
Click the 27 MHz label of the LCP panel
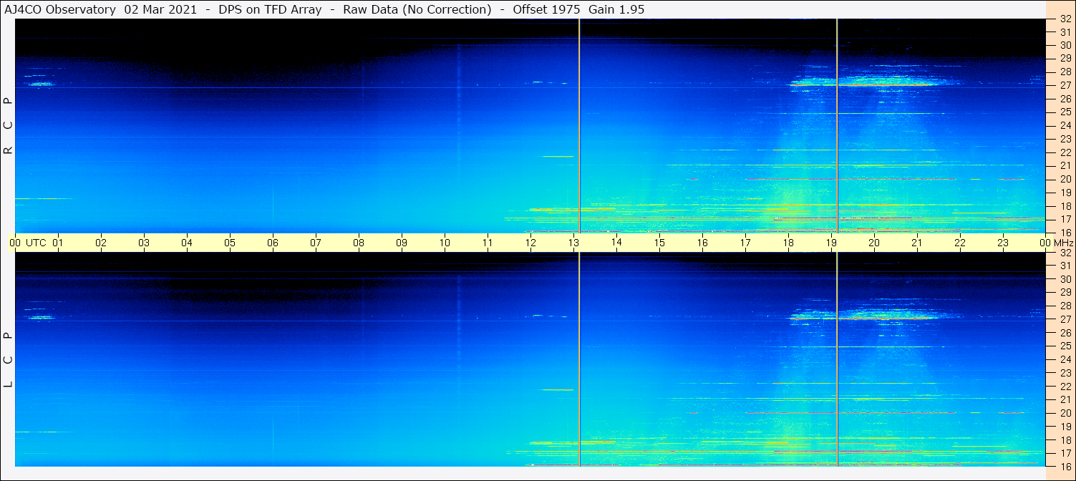pyautogui.click(x=1065, y=319)
